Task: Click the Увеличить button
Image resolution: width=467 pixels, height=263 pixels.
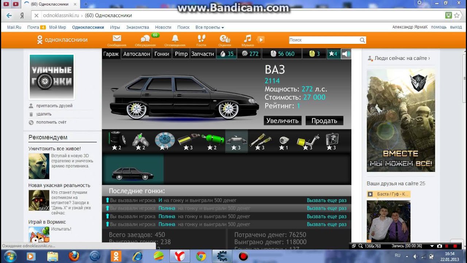Action: (x=282, y=121)
